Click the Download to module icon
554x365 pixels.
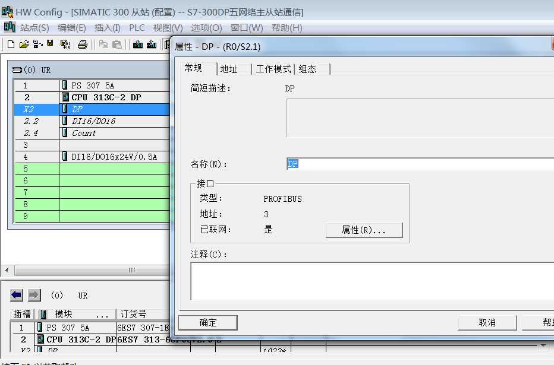pos(138,44)
